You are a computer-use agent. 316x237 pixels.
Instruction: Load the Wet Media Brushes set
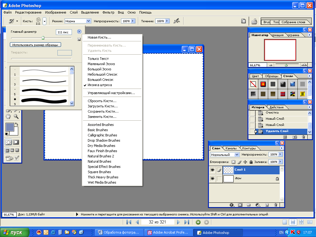point(102,182)
